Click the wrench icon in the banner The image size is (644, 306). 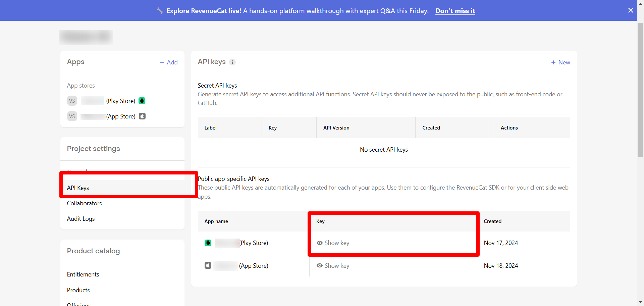pyautogui.click(x=160, y=11)
